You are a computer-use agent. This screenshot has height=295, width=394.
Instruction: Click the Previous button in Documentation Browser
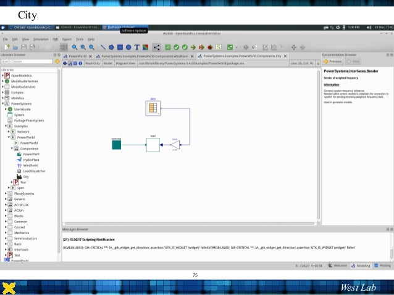coord(333,62)
